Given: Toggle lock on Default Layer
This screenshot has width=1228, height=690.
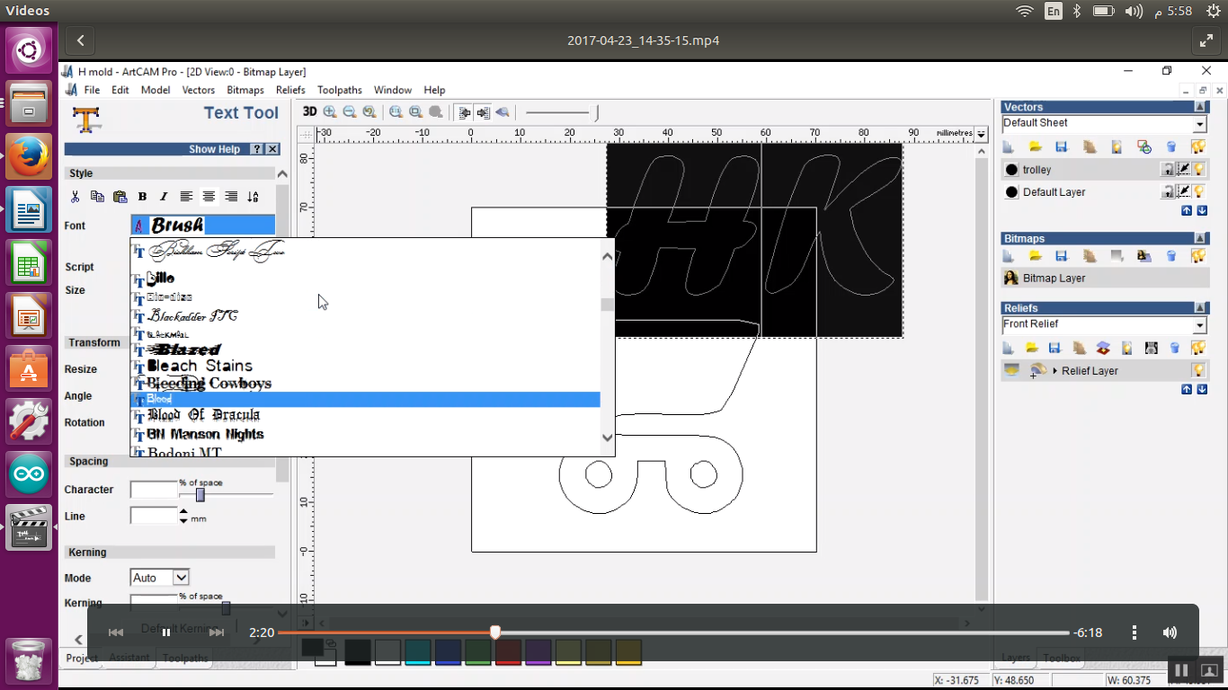Looking at the screenshot, I should click(1167, 192).
